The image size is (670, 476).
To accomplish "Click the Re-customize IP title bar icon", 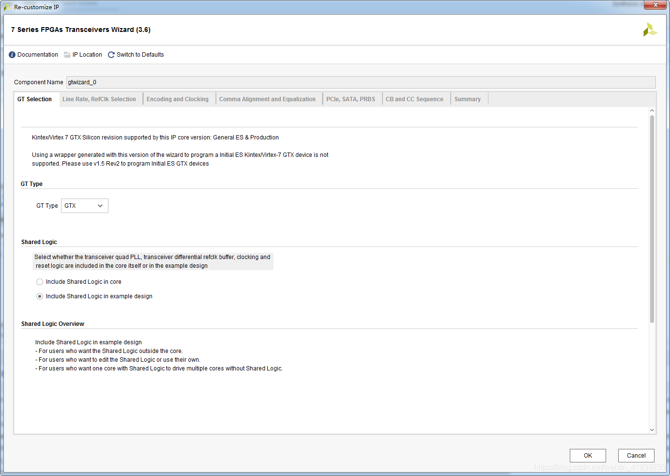I will [x=7, y=7].
